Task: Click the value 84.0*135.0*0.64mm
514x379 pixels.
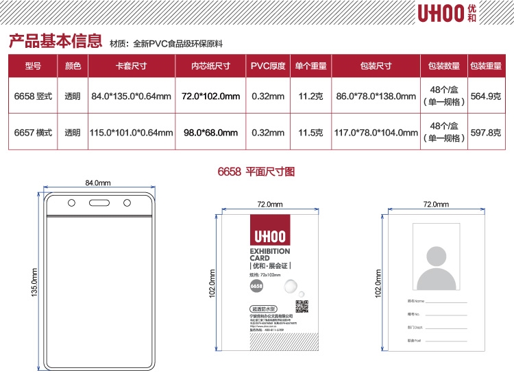Action: click(x=131, y=96)
